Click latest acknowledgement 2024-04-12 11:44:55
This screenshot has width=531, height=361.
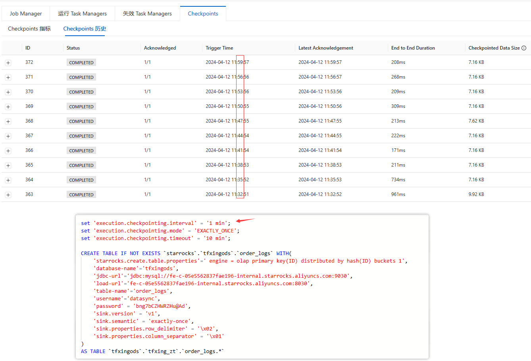coord(320,136)
